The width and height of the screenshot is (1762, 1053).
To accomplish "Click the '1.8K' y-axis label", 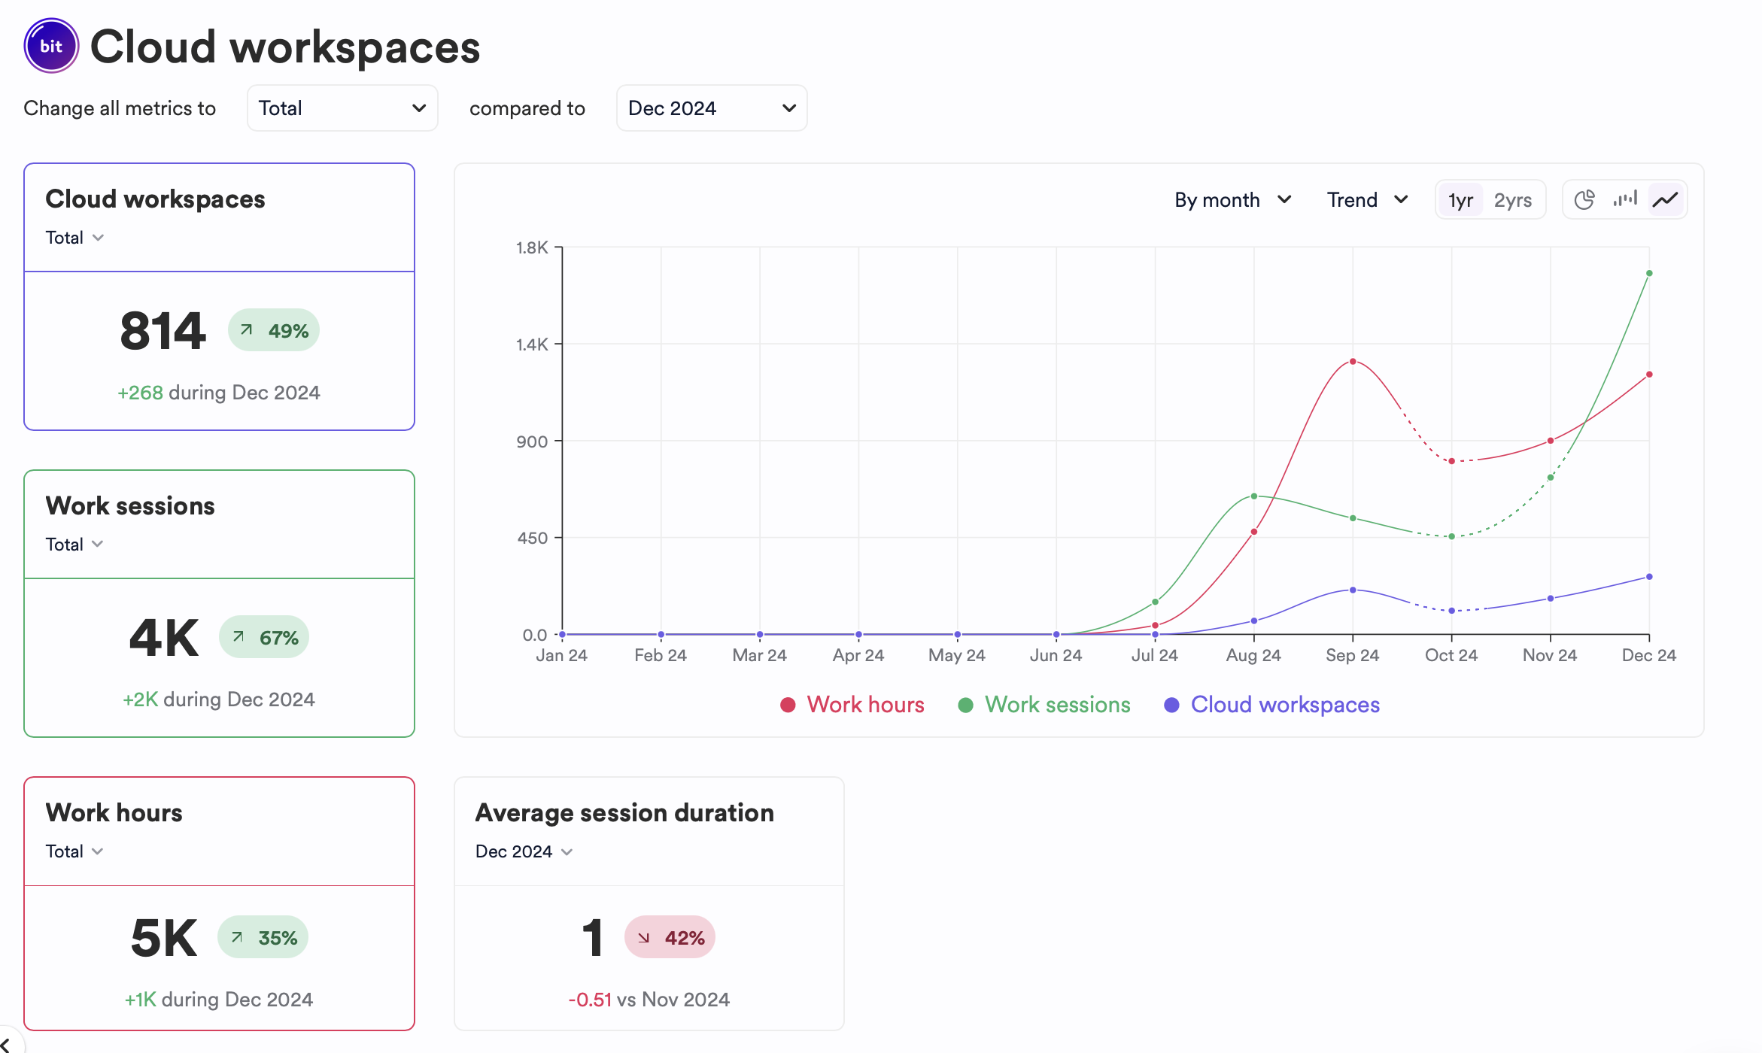I will tap(532, 247).
